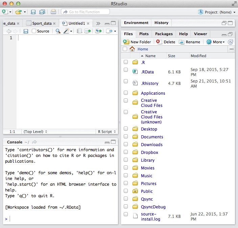The height and width of the screenshot is (228, 238).
Task: Click at the console prompt
Action: (61, 219)
